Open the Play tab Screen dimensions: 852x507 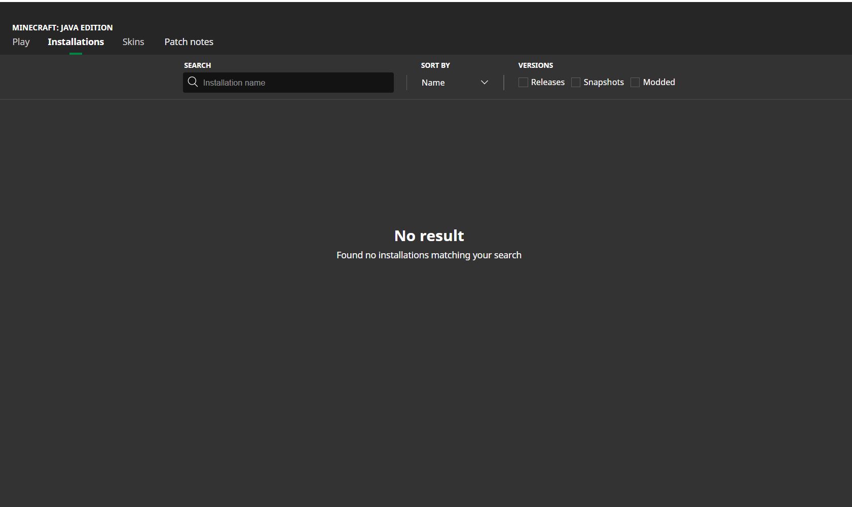click(x=21, y=42)
